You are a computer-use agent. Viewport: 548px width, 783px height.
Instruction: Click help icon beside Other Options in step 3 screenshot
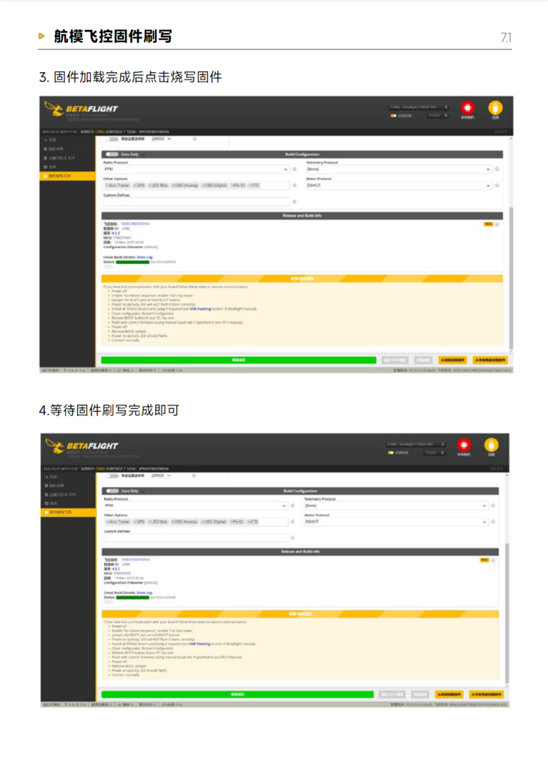[294, 185]
